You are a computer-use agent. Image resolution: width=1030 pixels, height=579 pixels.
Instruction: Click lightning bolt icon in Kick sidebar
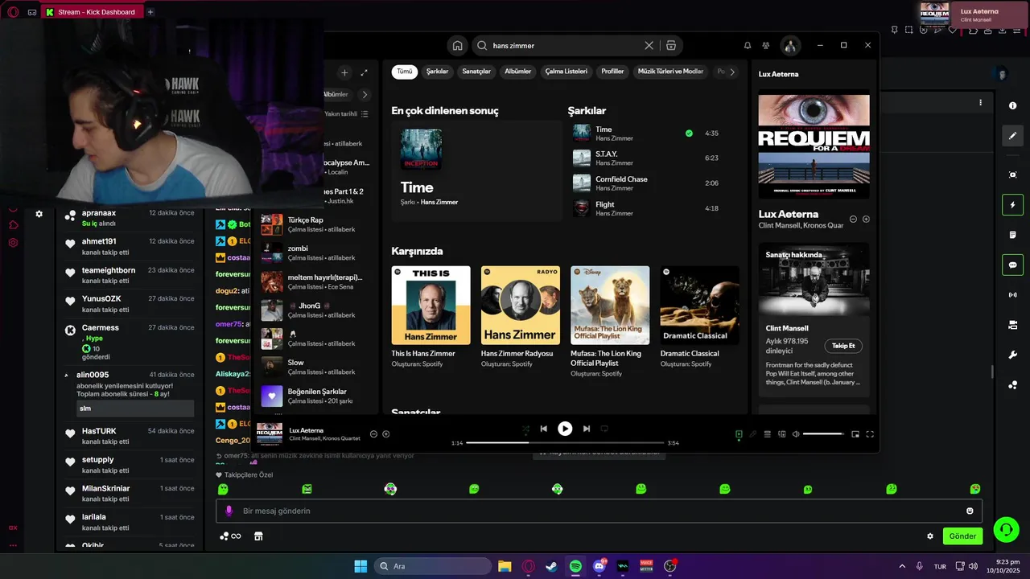(x=1012, y=204)
